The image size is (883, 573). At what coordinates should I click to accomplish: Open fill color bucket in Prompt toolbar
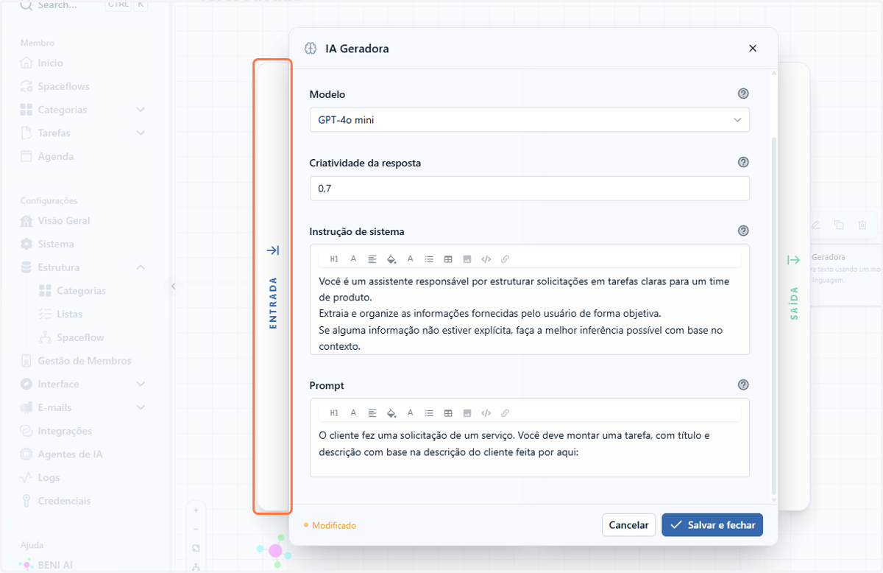[391, 413]
